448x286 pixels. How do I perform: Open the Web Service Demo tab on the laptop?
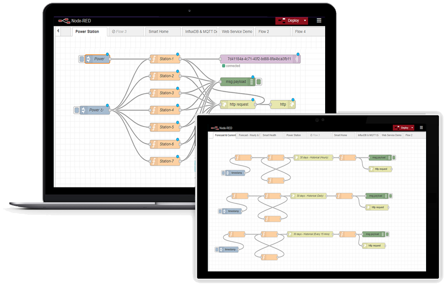pos(236,31)
